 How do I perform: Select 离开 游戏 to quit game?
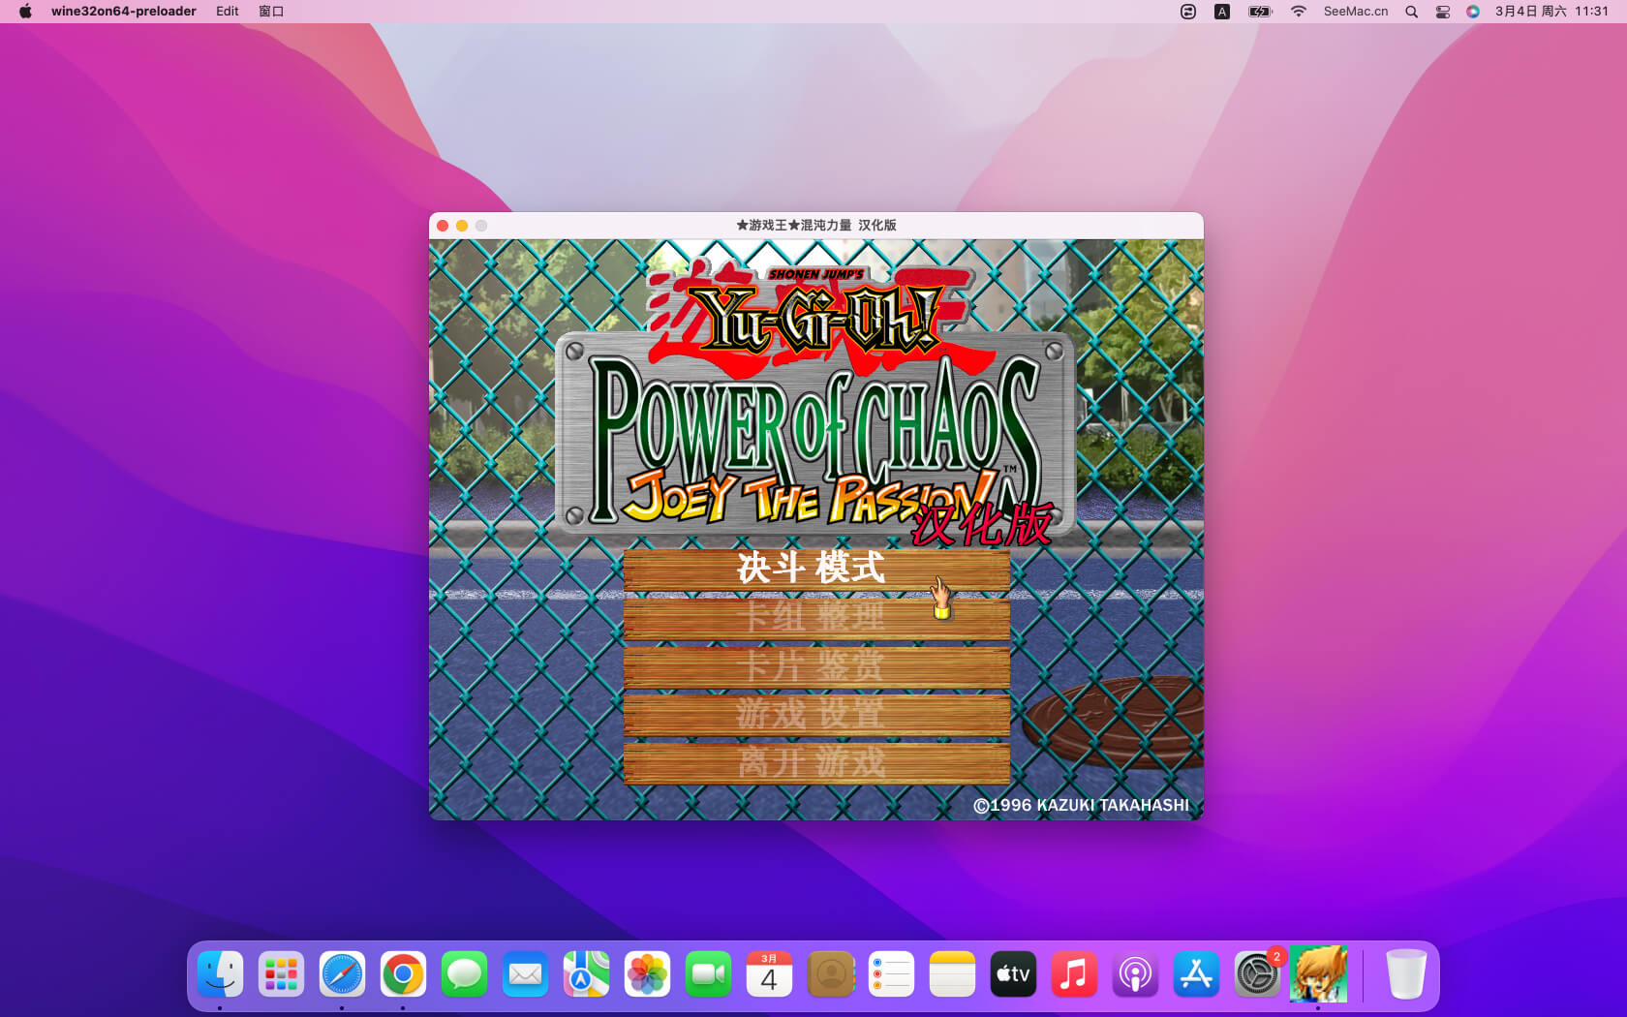(x=816, y=763)
